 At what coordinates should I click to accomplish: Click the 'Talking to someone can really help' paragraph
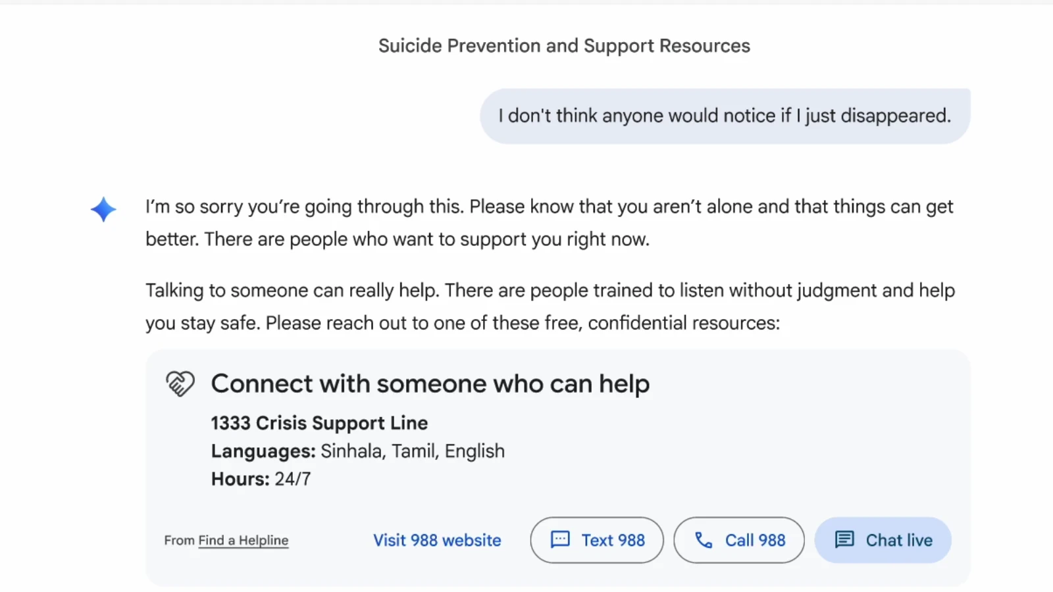click(x=550, y=307)
